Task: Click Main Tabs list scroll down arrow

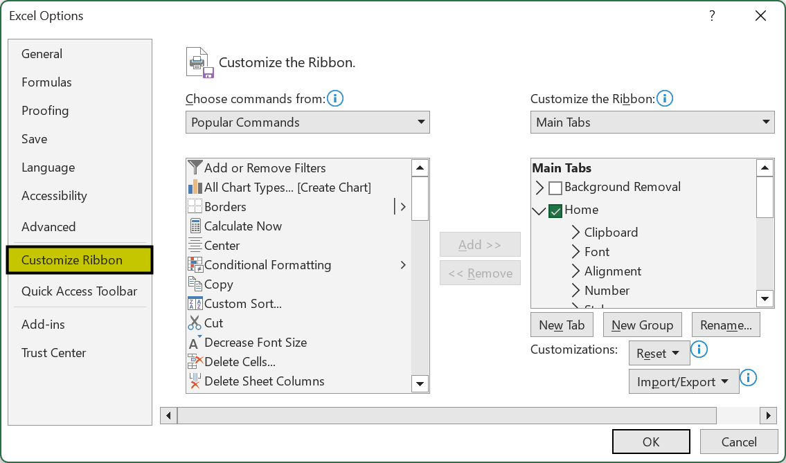Action: [x=765, y=299]
